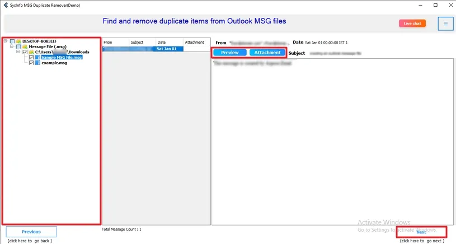Select the example.msg tree item
456x244 pixels.
point(54,63)
